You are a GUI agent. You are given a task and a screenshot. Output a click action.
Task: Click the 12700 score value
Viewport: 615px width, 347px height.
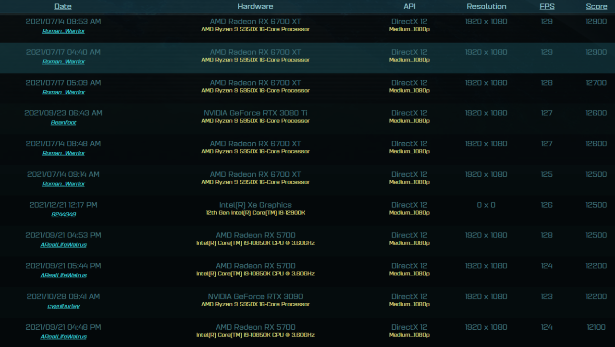click(596, 83)
